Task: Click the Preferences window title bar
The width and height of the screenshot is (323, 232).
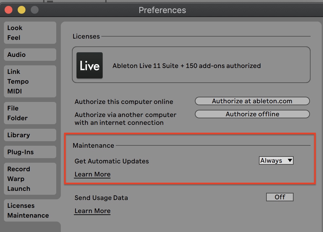Action: (162, 10)
